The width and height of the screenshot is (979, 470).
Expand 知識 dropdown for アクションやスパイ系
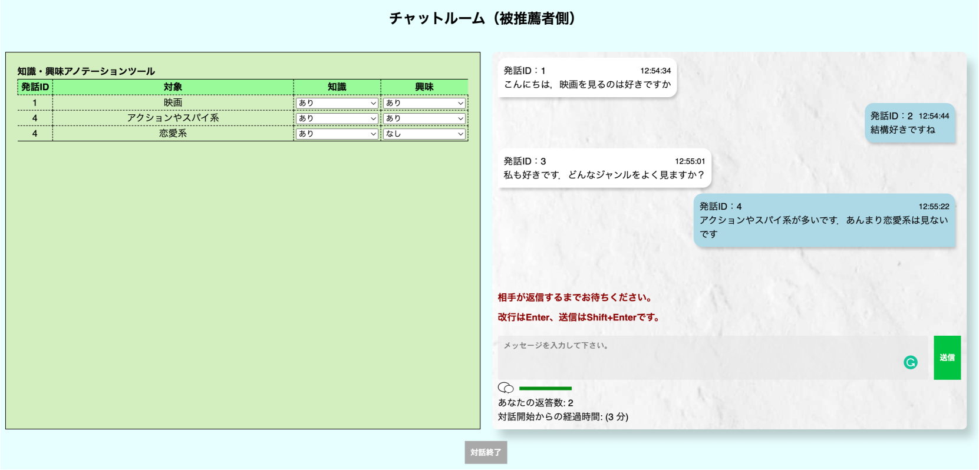pyautogui.click(x=337, y=118)
